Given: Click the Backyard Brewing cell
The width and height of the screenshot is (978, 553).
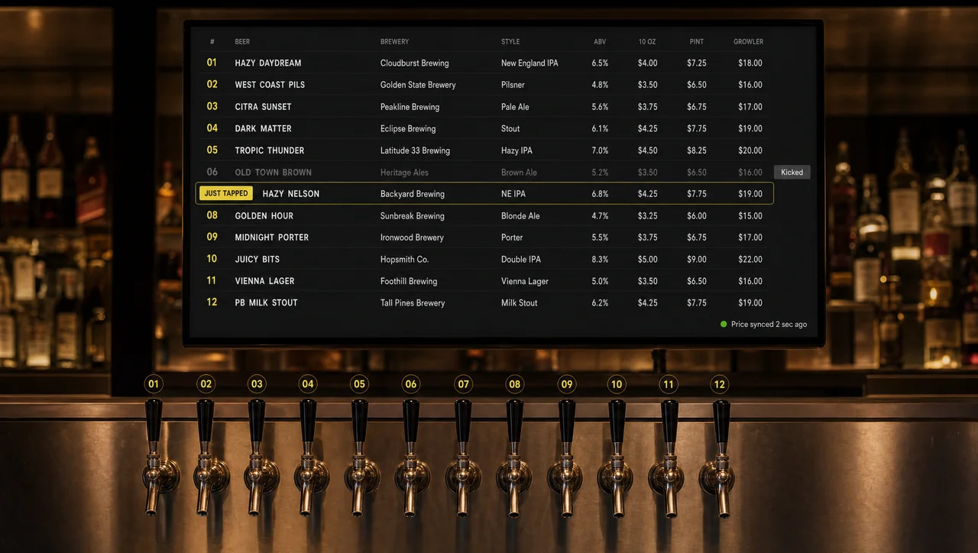Looking at the screenshot, I should [x=413, y=194].
